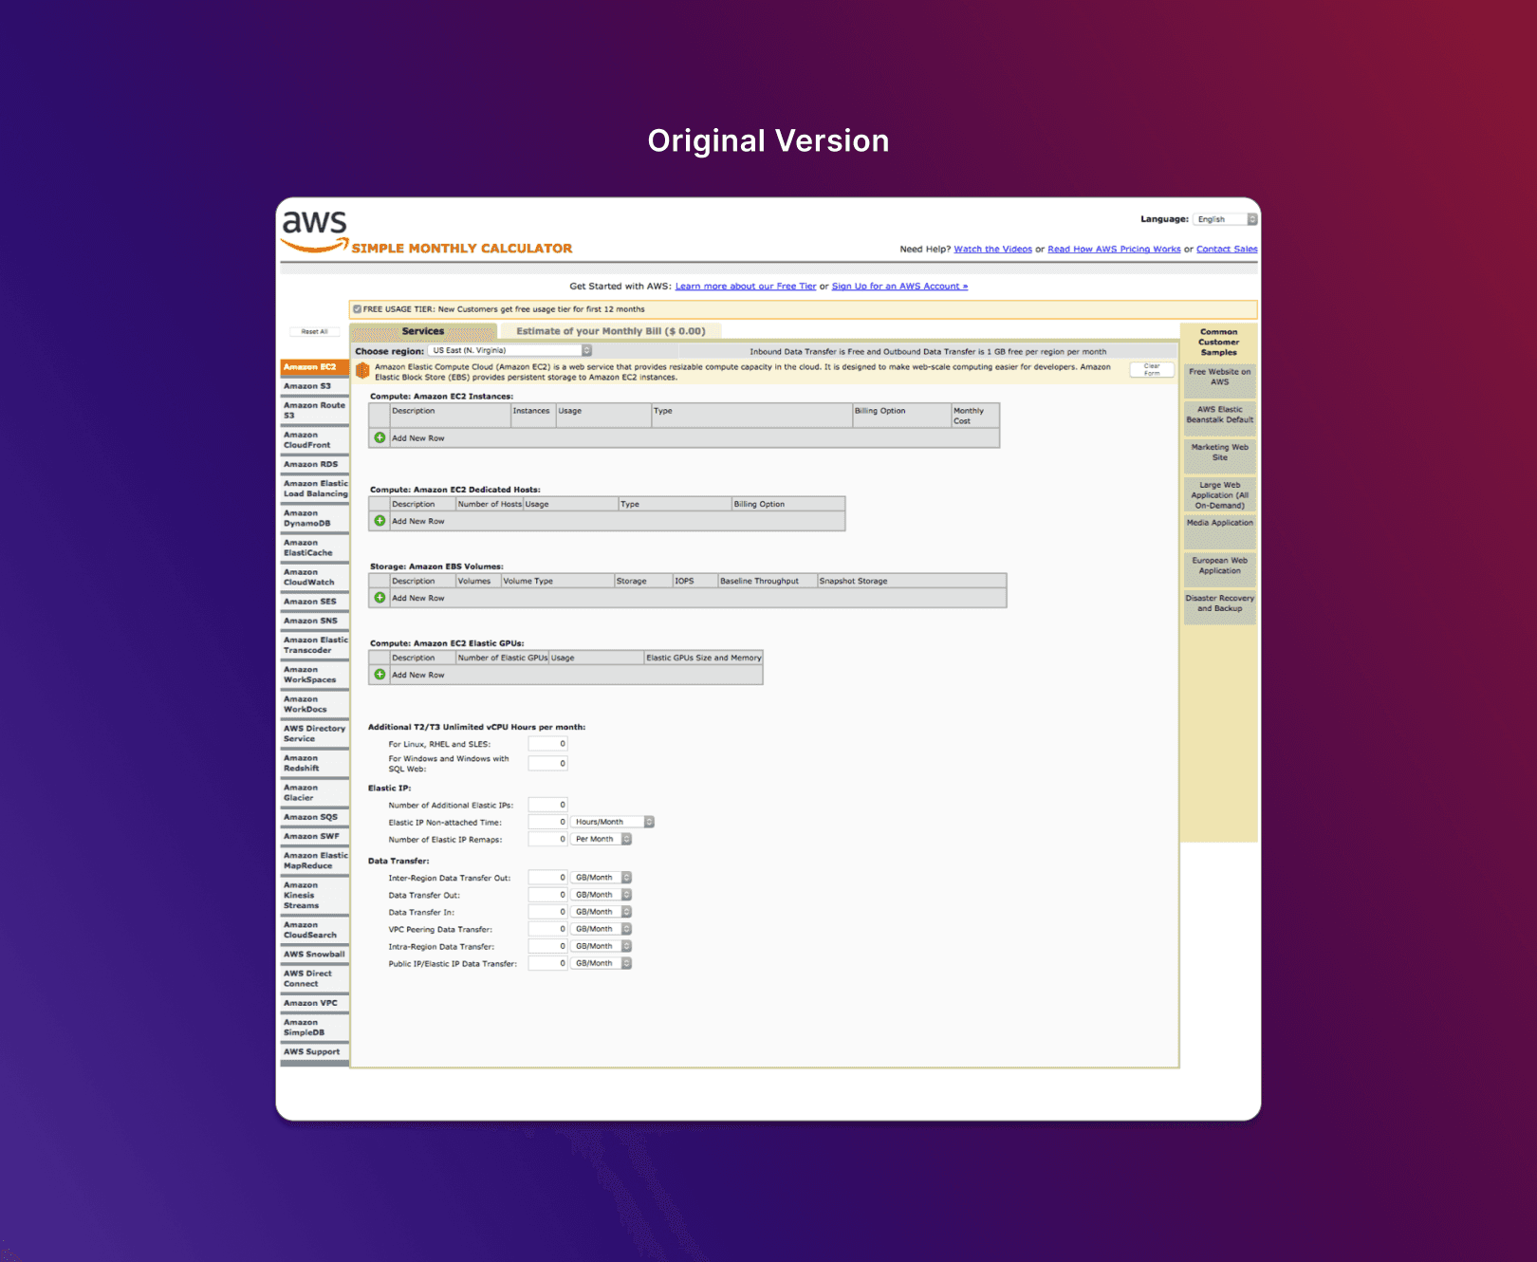This screenshot has width=1537, height=1262.
Task: Click the Clear Form button
Action: pos(1152,369)
